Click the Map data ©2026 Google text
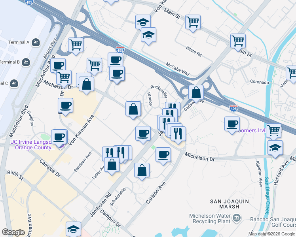Viewport: 296px width, 237px height. tap(272, 234)
